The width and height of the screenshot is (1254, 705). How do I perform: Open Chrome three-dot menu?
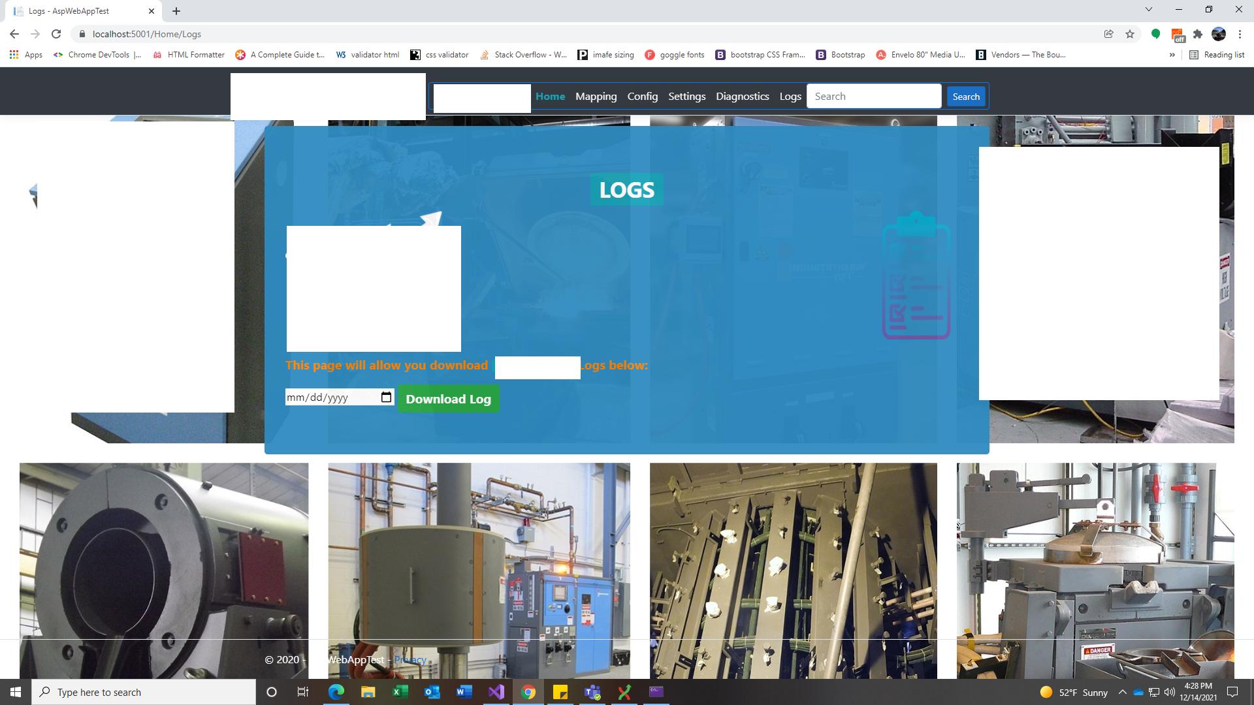(1240, 34)
